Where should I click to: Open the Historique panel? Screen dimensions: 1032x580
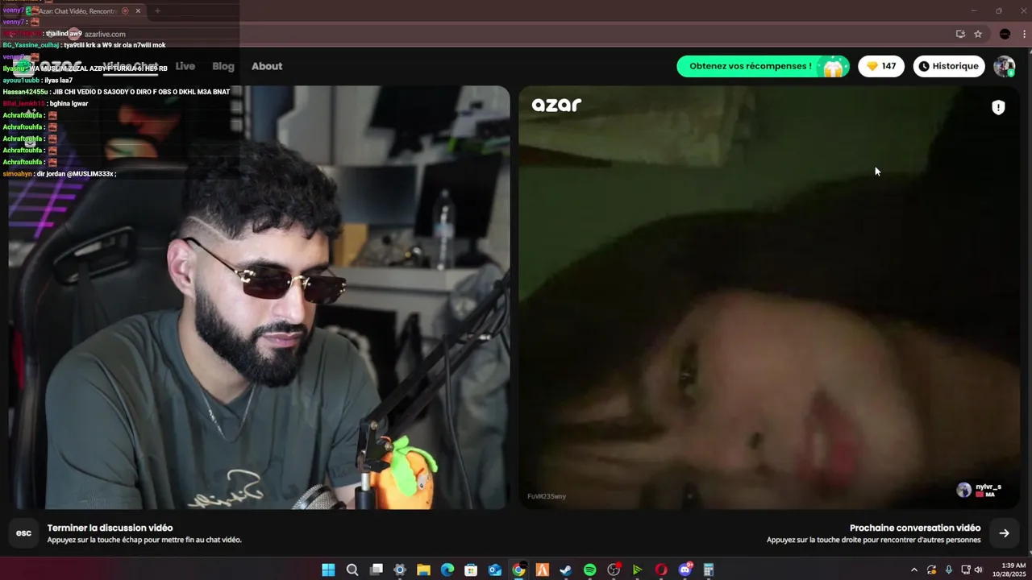949,66
